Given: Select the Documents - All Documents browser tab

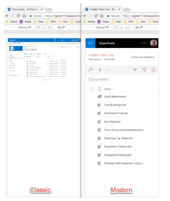Looking at the screenshot, I should (25, 9).
